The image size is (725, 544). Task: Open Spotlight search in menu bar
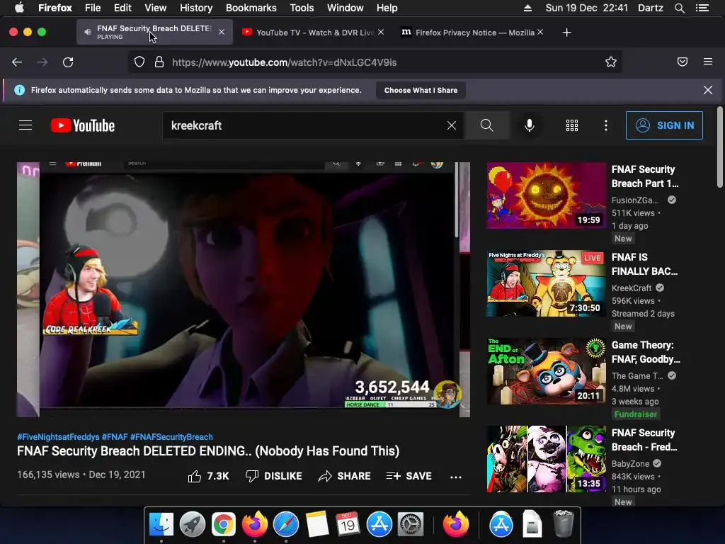tap(679, 8)
